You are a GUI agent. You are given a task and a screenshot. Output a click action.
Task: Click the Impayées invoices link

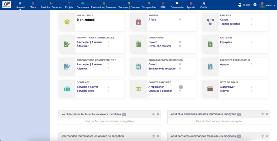[226, 42]
